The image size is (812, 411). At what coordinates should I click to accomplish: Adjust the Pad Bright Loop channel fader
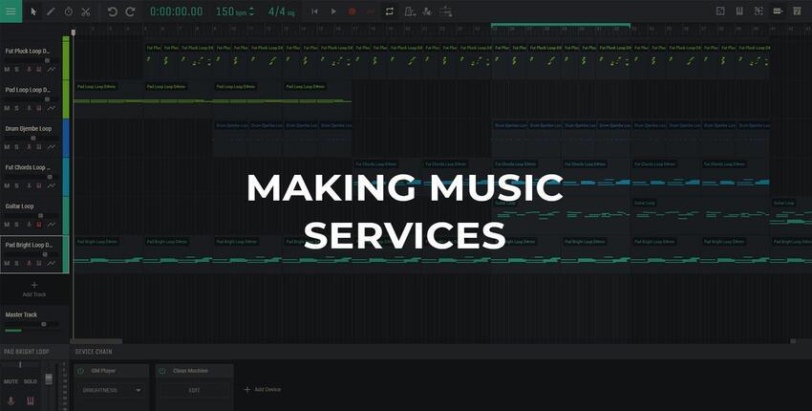coord(49,379)
